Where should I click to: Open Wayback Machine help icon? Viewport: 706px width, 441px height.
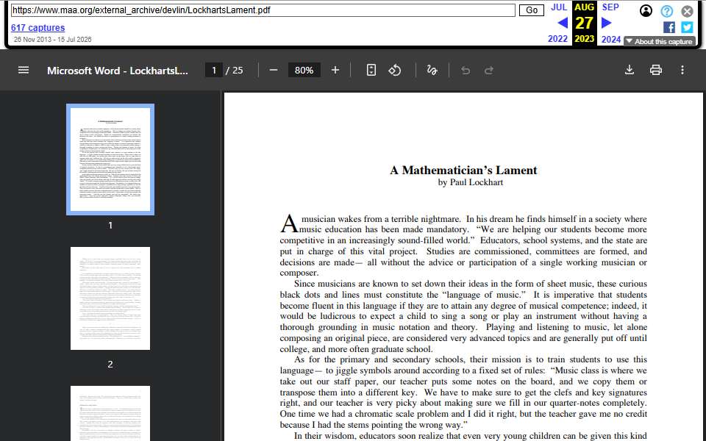pos(667,11)
